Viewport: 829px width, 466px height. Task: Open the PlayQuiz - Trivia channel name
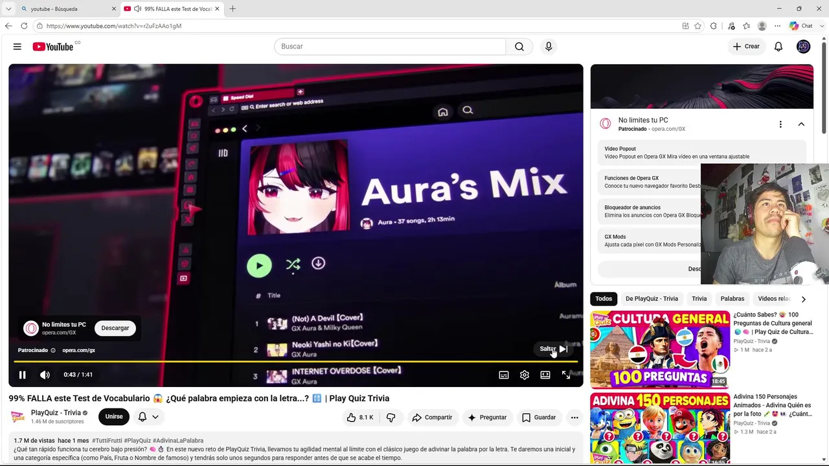pos(56,413)
